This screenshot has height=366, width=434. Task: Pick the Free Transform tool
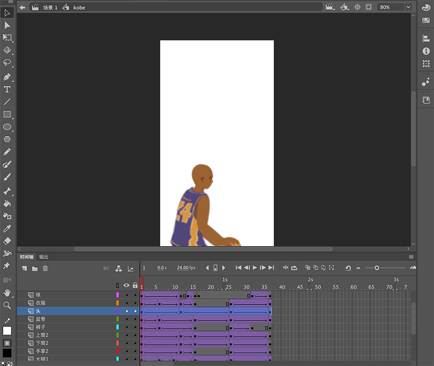(7, 38)
